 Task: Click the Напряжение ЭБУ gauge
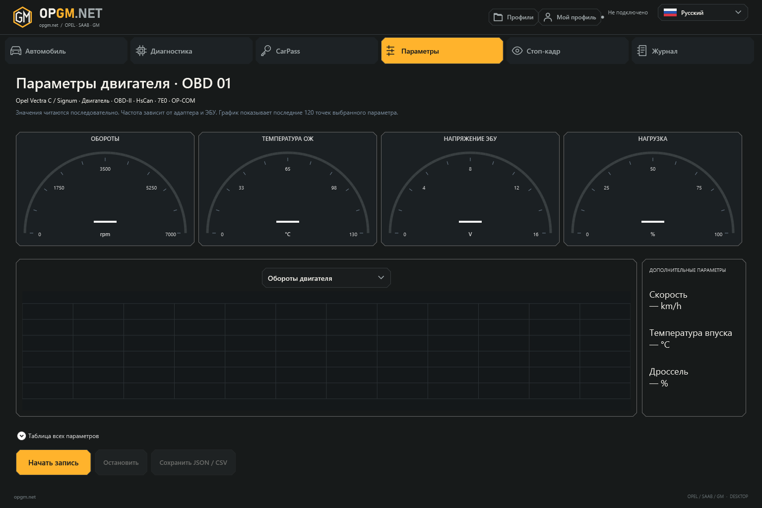pyautogui.click(x=470, y=189)
